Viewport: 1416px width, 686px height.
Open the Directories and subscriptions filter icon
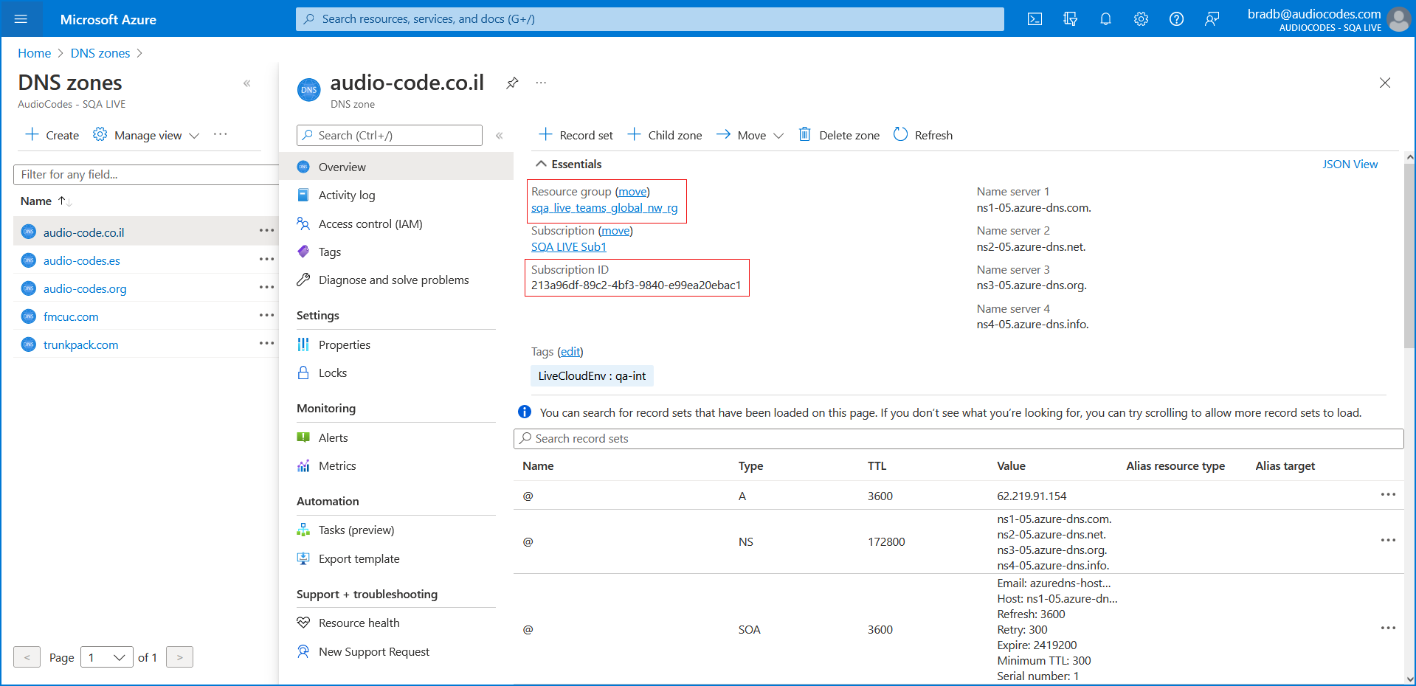coord(1070,19)
